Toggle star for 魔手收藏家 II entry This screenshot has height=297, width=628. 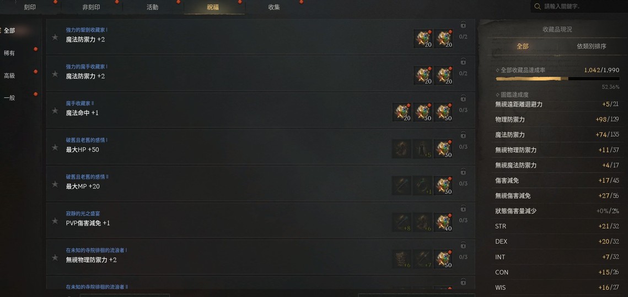pyautogui.click(x=55, y=111)
